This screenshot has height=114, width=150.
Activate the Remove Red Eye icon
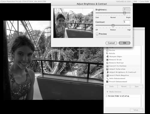click(107, 63)
